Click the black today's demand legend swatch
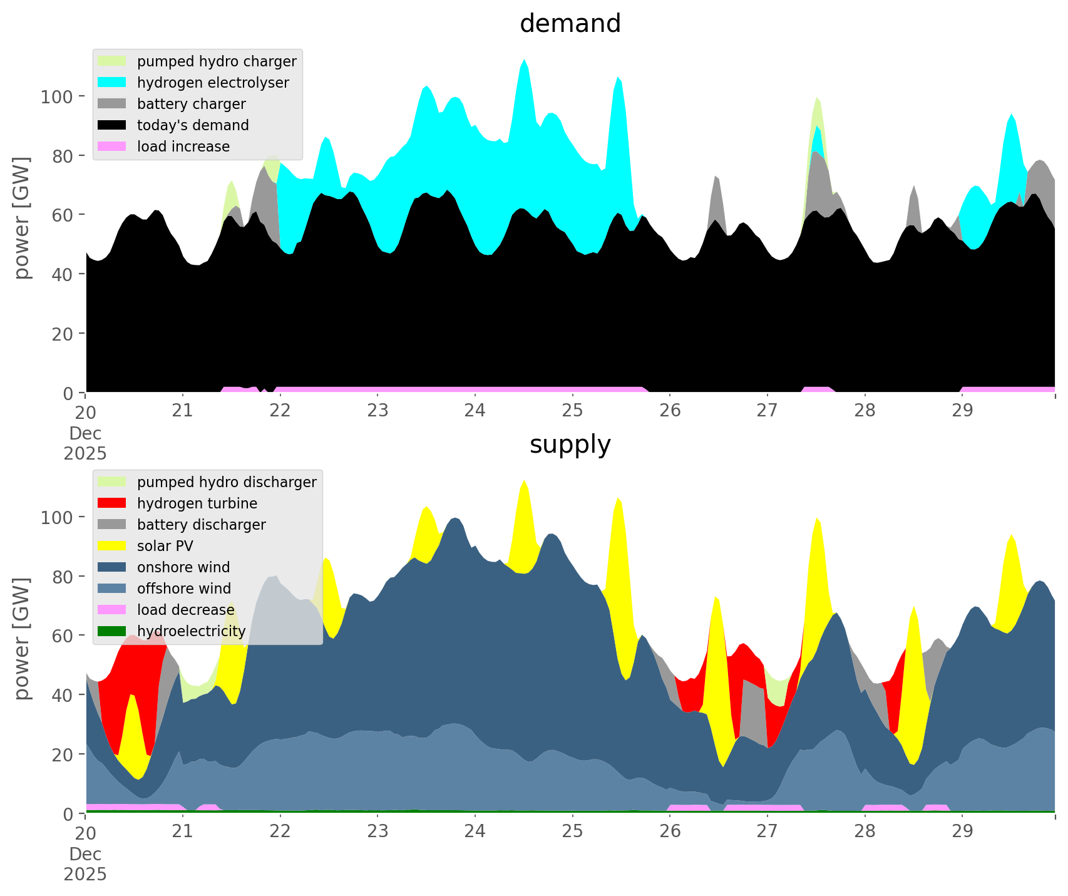This screenshot has height=896, width=1068. 112,125
